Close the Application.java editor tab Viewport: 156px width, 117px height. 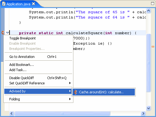point(33,4)
